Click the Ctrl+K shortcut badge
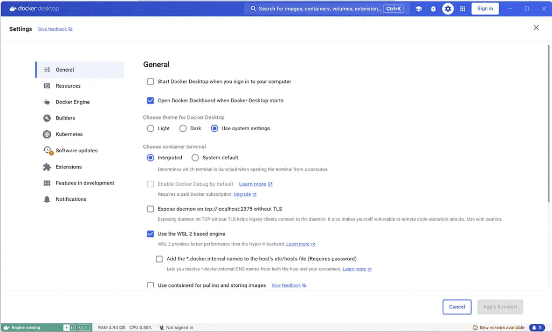The height and width of the screenshot is (332, 552). point(393,9)
